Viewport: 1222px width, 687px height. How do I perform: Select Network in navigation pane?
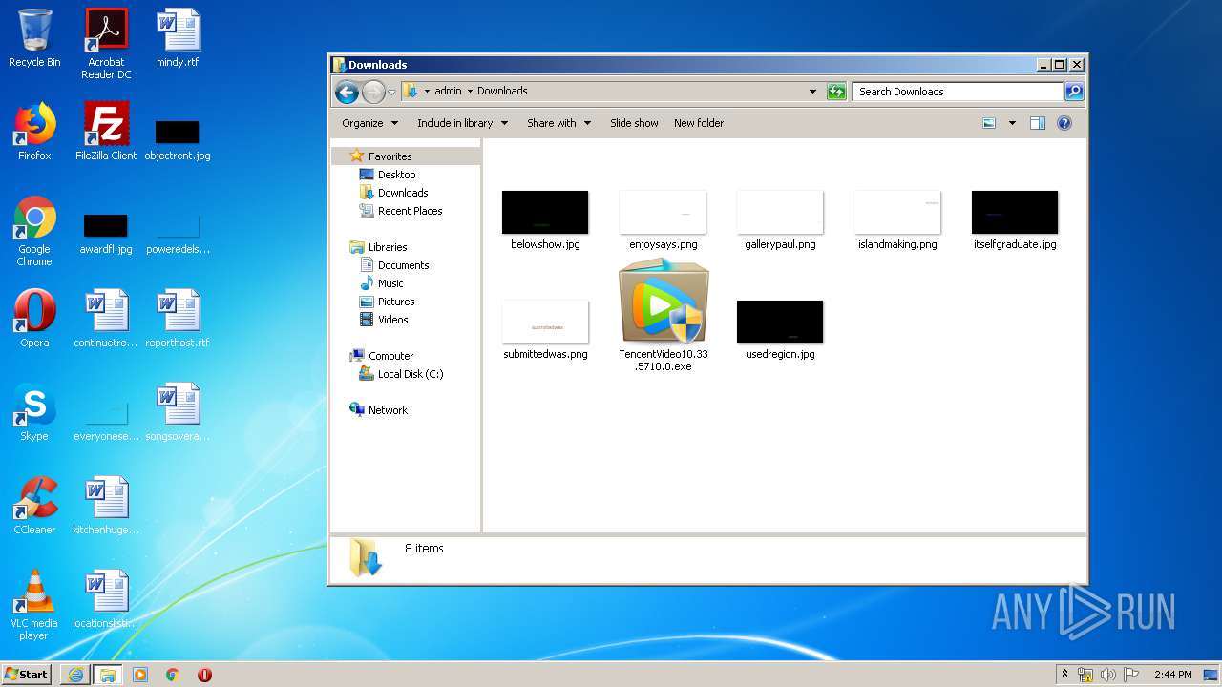(388, 410)
